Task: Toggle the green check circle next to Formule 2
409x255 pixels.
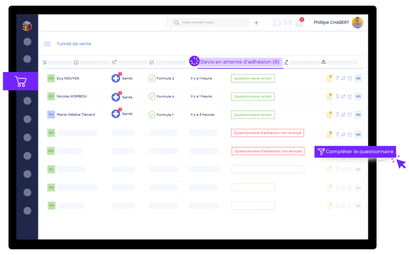Action: tap(152, 78)
